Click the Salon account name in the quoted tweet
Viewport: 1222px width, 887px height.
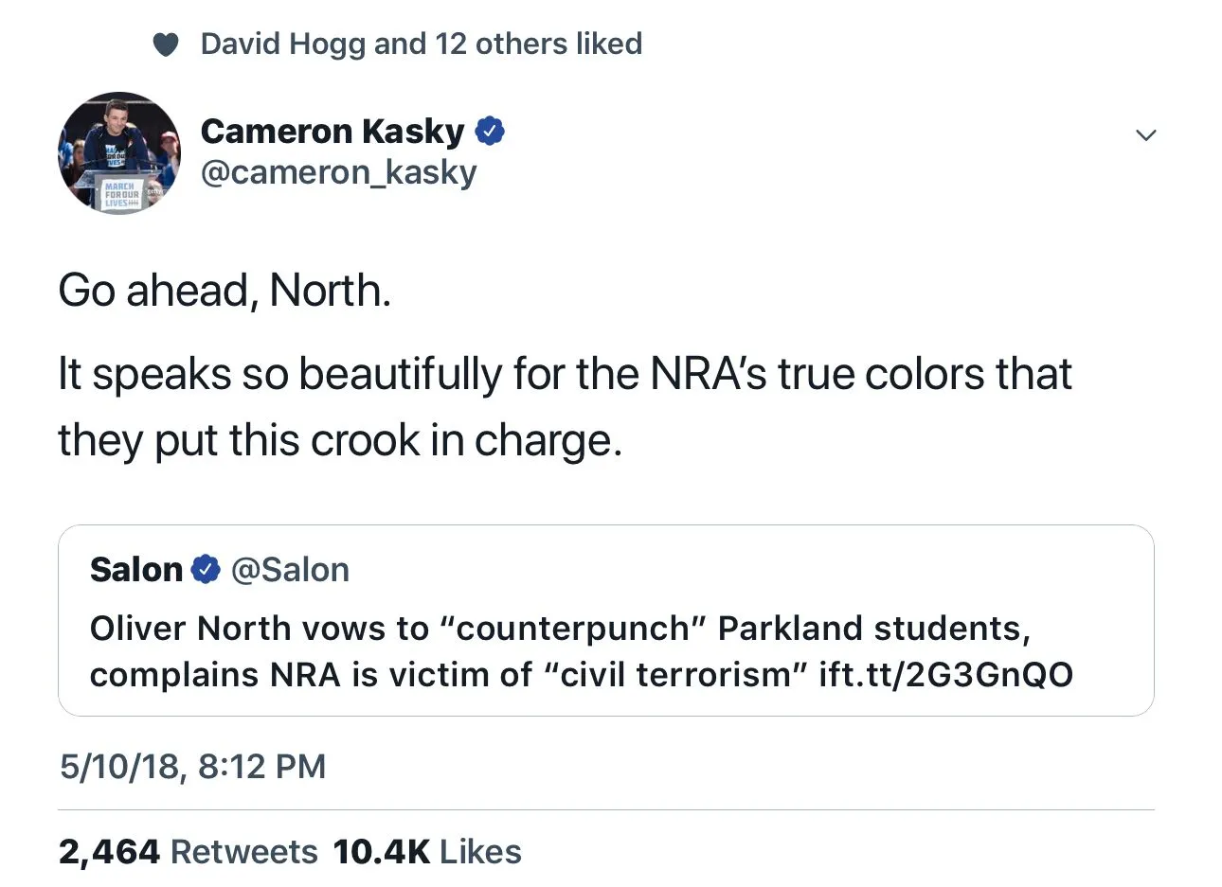click(x=135, y=570)
